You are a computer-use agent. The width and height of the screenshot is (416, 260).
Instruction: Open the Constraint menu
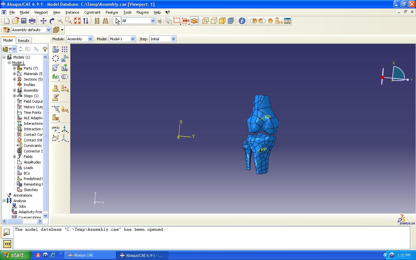pos(92,12)
